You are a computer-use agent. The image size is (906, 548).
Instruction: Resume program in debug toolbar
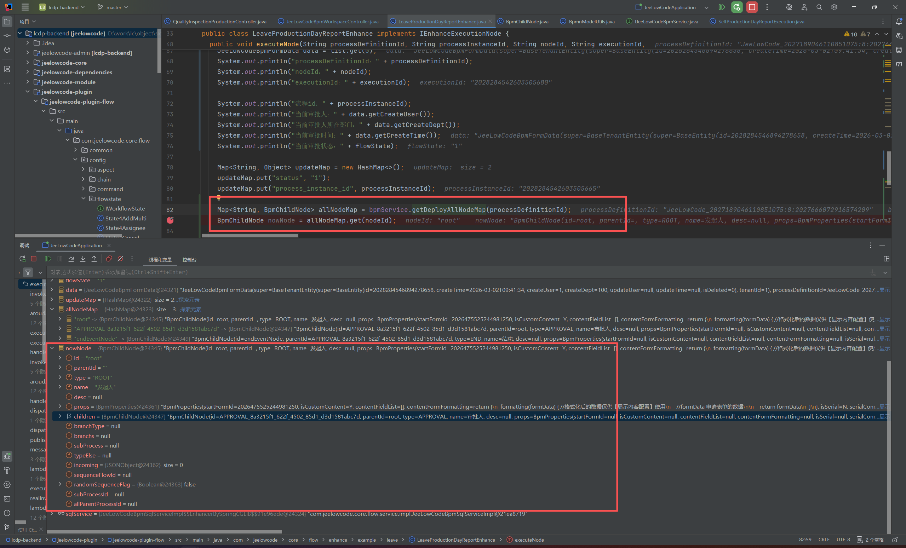point(48,259)
